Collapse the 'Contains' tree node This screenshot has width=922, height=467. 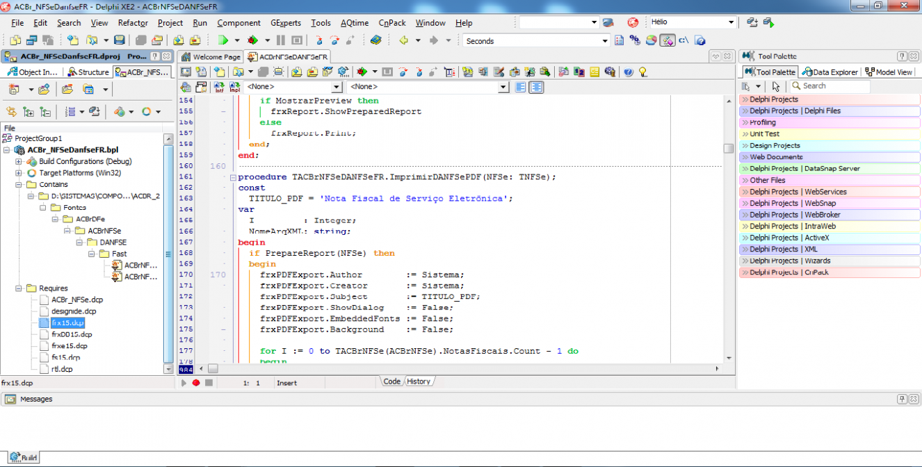click(19, 185)
